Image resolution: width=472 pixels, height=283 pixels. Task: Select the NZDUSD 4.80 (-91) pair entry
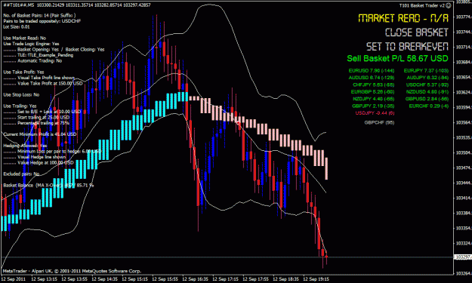pyautogui.click(x=427, y=92)
